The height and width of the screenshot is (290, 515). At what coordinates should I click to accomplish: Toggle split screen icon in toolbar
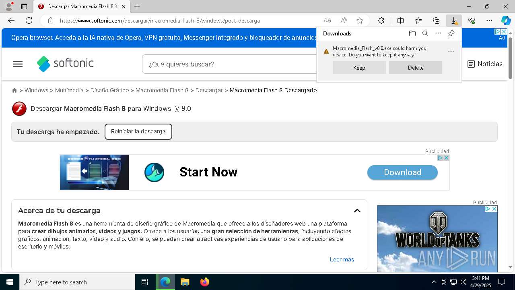(x=400, y=21)
